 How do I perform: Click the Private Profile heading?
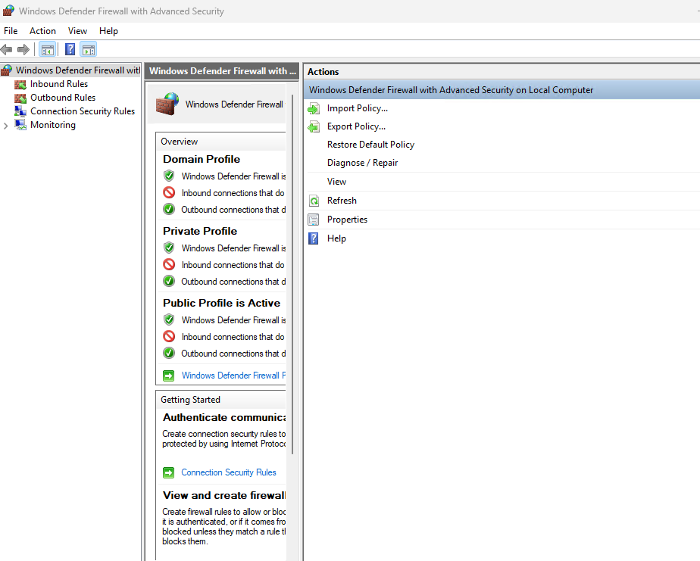[200, 231]
